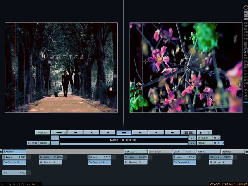Select the SD Match tab

(x=14, y=151)
